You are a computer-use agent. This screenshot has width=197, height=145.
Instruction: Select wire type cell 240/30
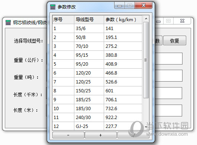[89, 118]
